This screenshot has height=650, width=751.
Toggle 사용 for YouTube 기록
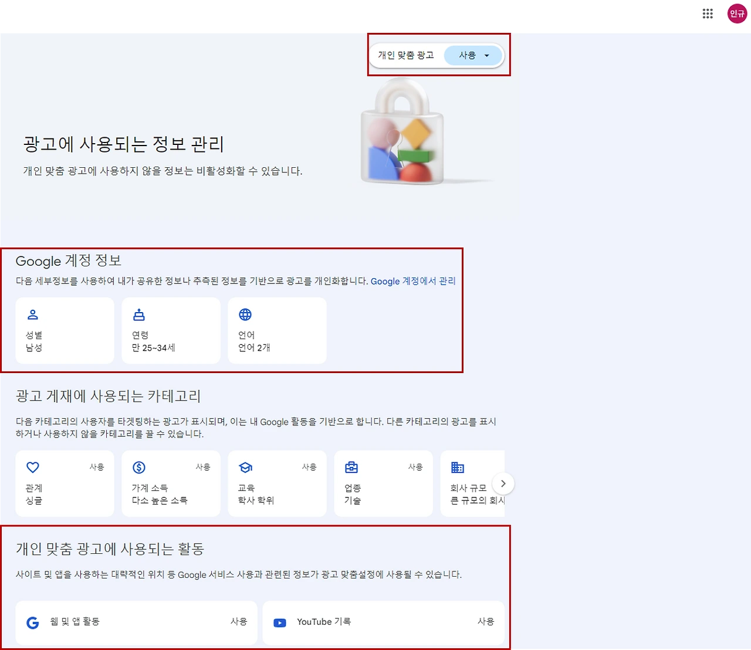(486, 621)
